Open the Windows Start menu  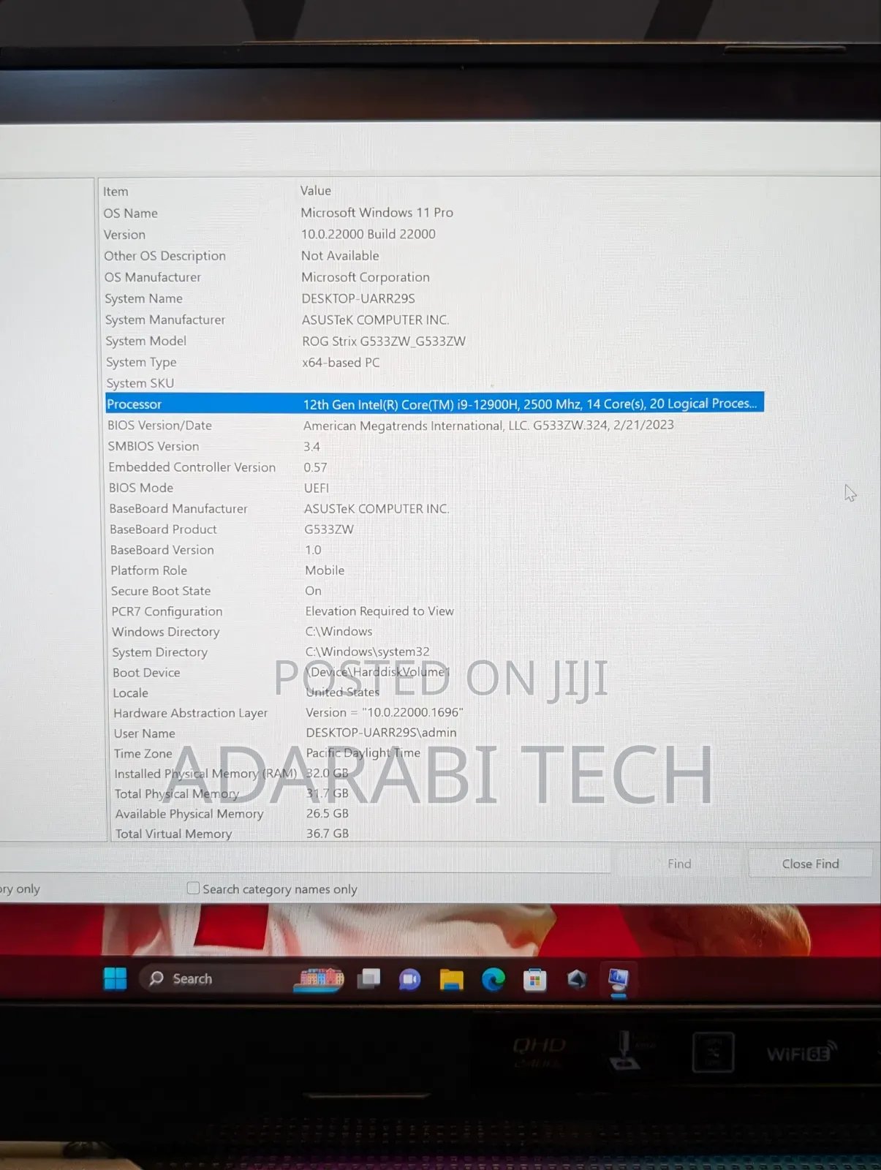(116, 978)
